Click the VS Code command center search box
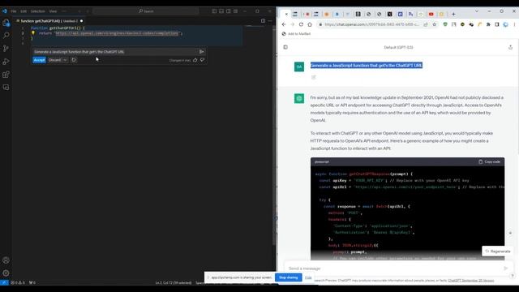519x292 pixels. 146,11
